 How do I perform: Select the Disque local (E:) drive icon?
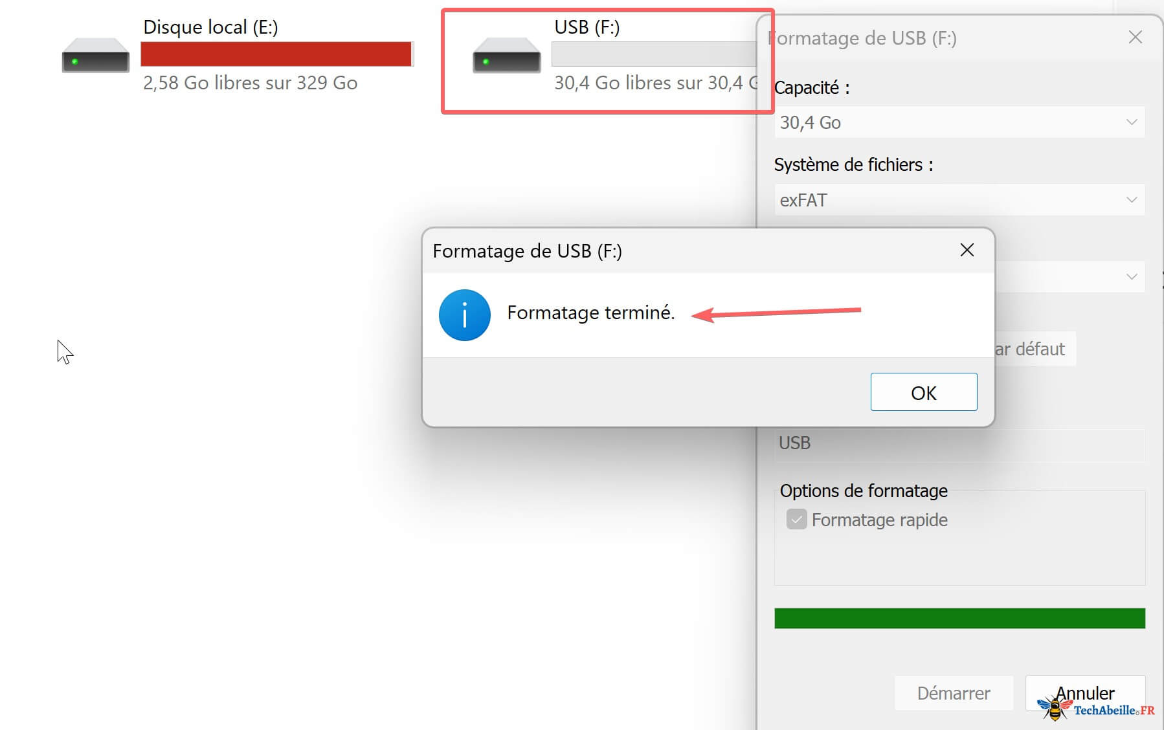[95, 56]
